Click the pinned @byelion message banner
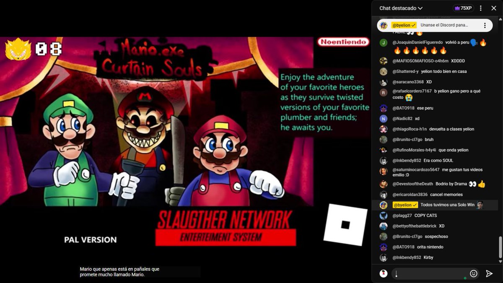Image resolution: width=503 pixels, height=283 pixels. [435, 25]
